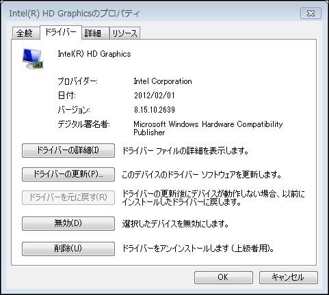Image resolution: width=329 pixels, height=295 pixels.
Task: Click the rollback description starting ドライバーの更新後に
Action: click(213, 198)
